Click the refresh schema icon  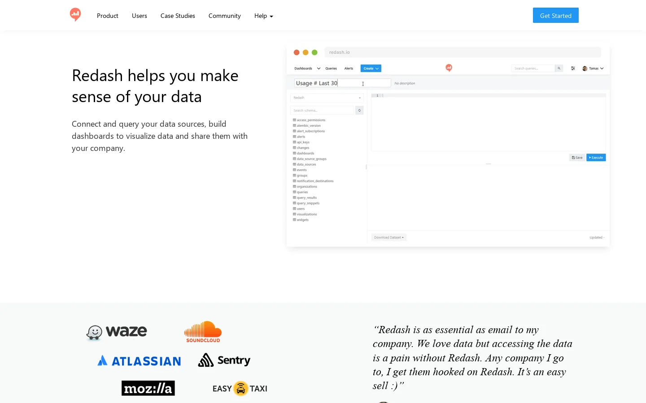pyautogui.click(x=359, y=110)
